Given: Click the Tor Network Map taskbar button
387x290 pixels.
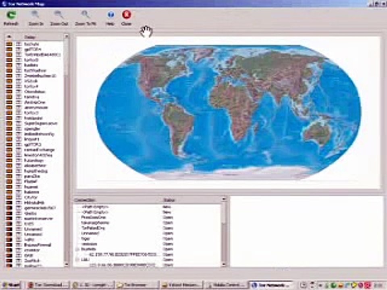Looking at the screenshot, I should point(271,285).
